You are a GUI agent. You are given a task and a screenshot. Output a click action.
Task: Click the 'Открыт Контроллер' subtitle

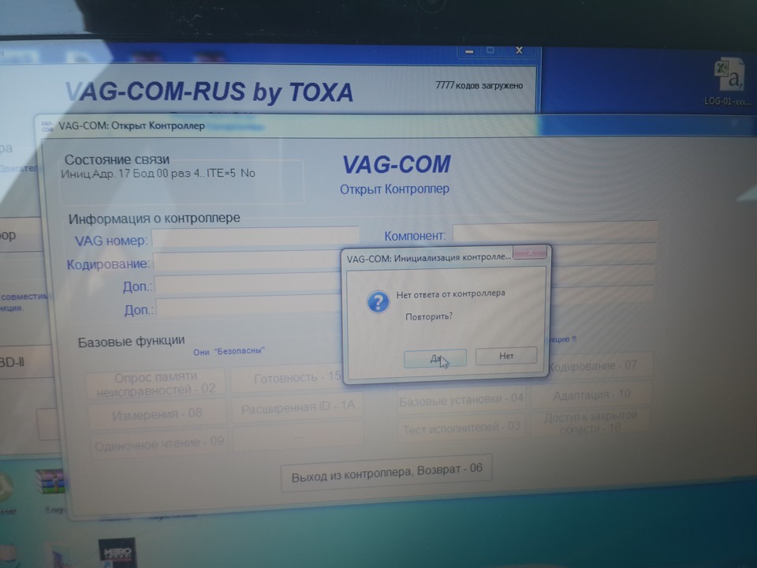[394, 189]
